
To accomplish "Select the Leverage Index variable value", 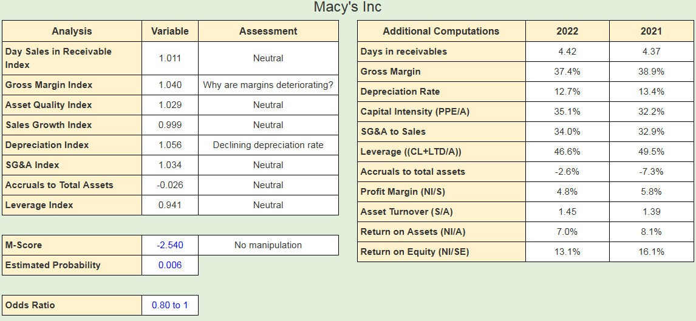I will point(170,205).
